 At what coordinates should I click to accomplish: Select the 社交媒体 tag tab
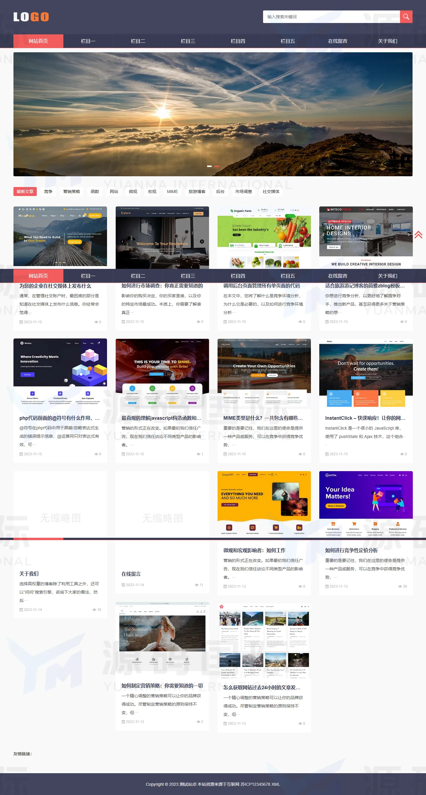[271, 191]
